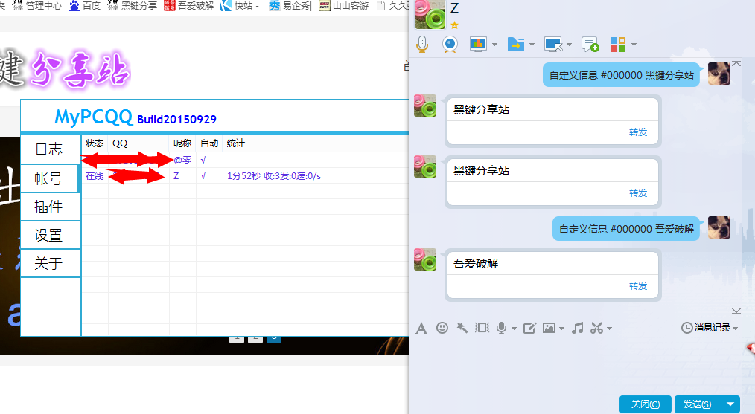Image resolution: width=755 pixels, height=414 pixels.
Task: Click my avatar beside the 黑键分享站 sent message
Action: (x=719, y=74)
